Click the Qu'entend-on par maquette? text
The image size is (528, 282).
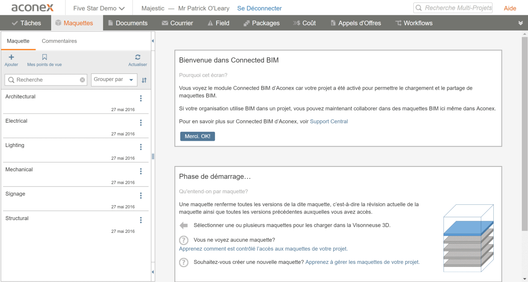pyautogui.click(x=213, y=191)
